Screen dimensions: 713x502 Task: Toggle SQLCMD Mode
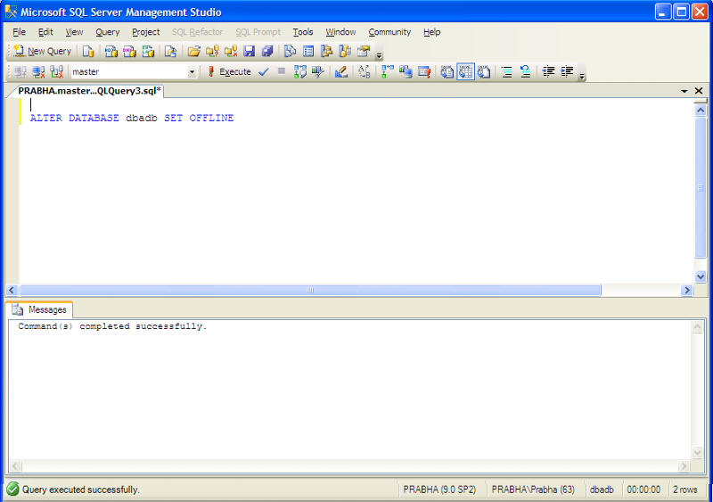point(424,71)
